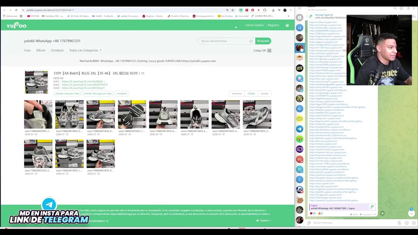Image resolution: width=418 pixels, height=235 pixels.
Task: Open Español language dropdown in footer
Action: (264, 221)
